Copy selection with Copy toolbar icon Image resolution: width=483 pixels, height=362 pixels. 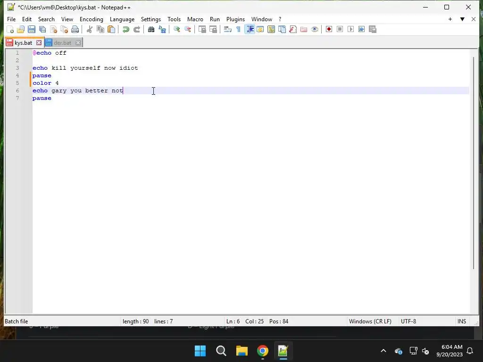tap(100, 29)
